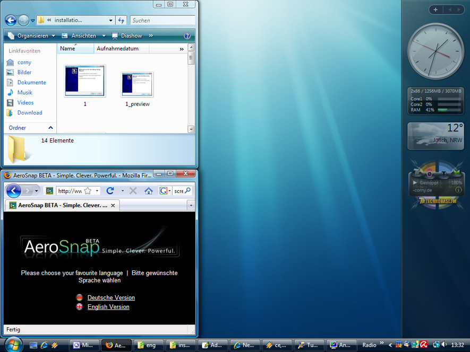Show desktop from quick launch
The width and height of the screenshot is (470, 352).
(33, 345)
